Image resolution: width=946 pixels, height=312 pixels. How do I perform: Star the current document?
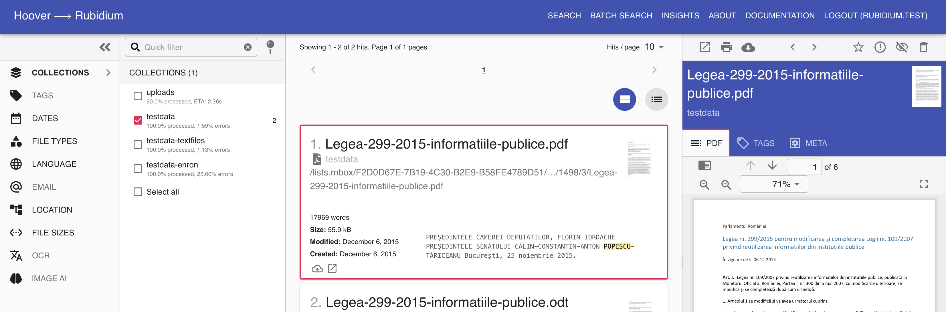[x=858, y=47]
